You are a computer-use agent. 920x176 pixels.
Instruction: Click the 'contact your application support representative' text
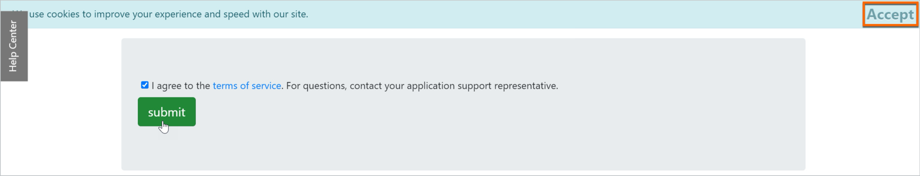coord(453,86)
